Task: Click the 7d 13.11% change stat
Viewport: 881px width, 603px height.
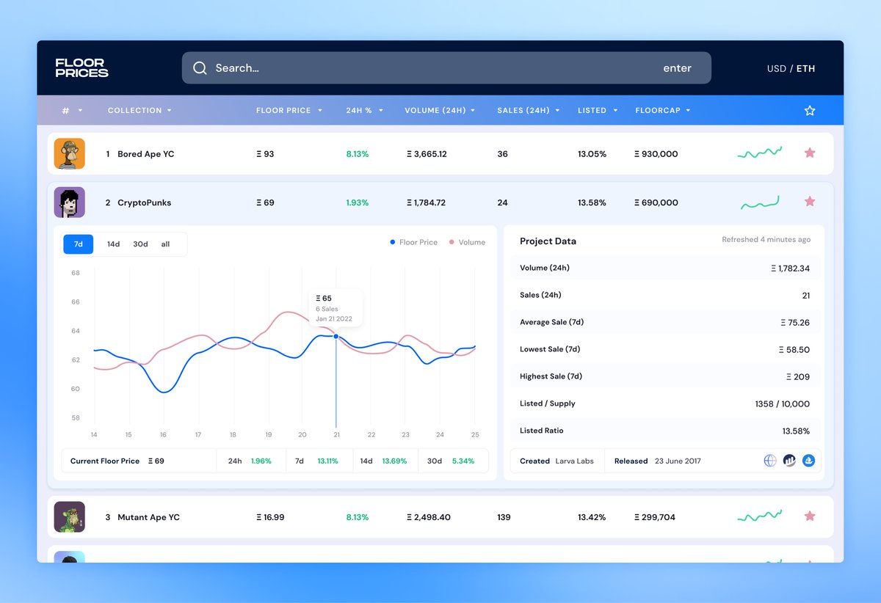Action: coord(316,461)
